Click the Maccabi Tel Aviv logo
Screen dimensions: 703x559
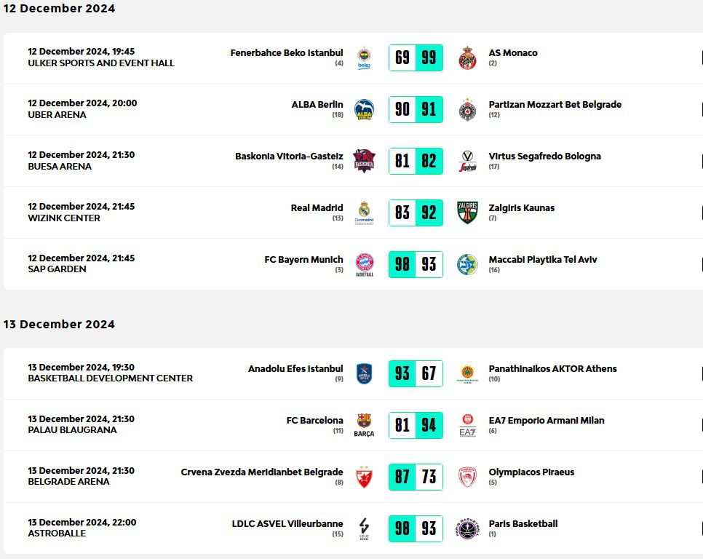pos(467,264)
